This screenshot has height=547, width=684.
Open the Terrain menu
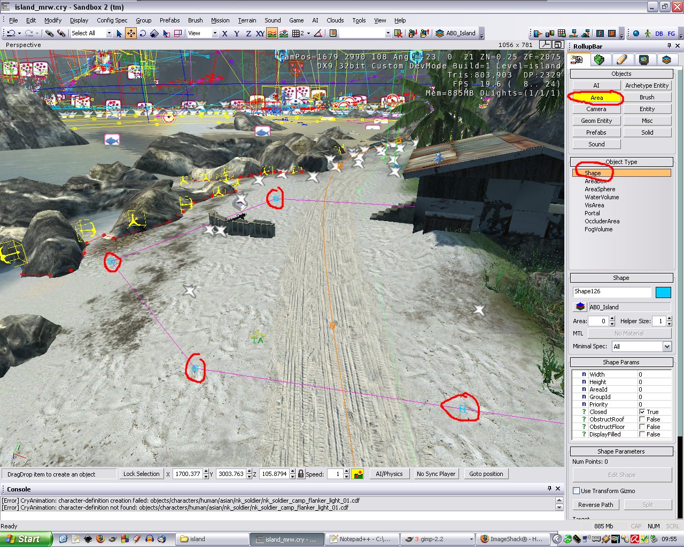coord(247,20)
